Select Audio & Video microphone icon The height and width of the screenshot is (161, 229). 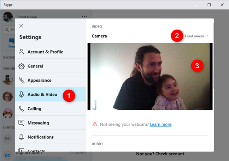22,94
